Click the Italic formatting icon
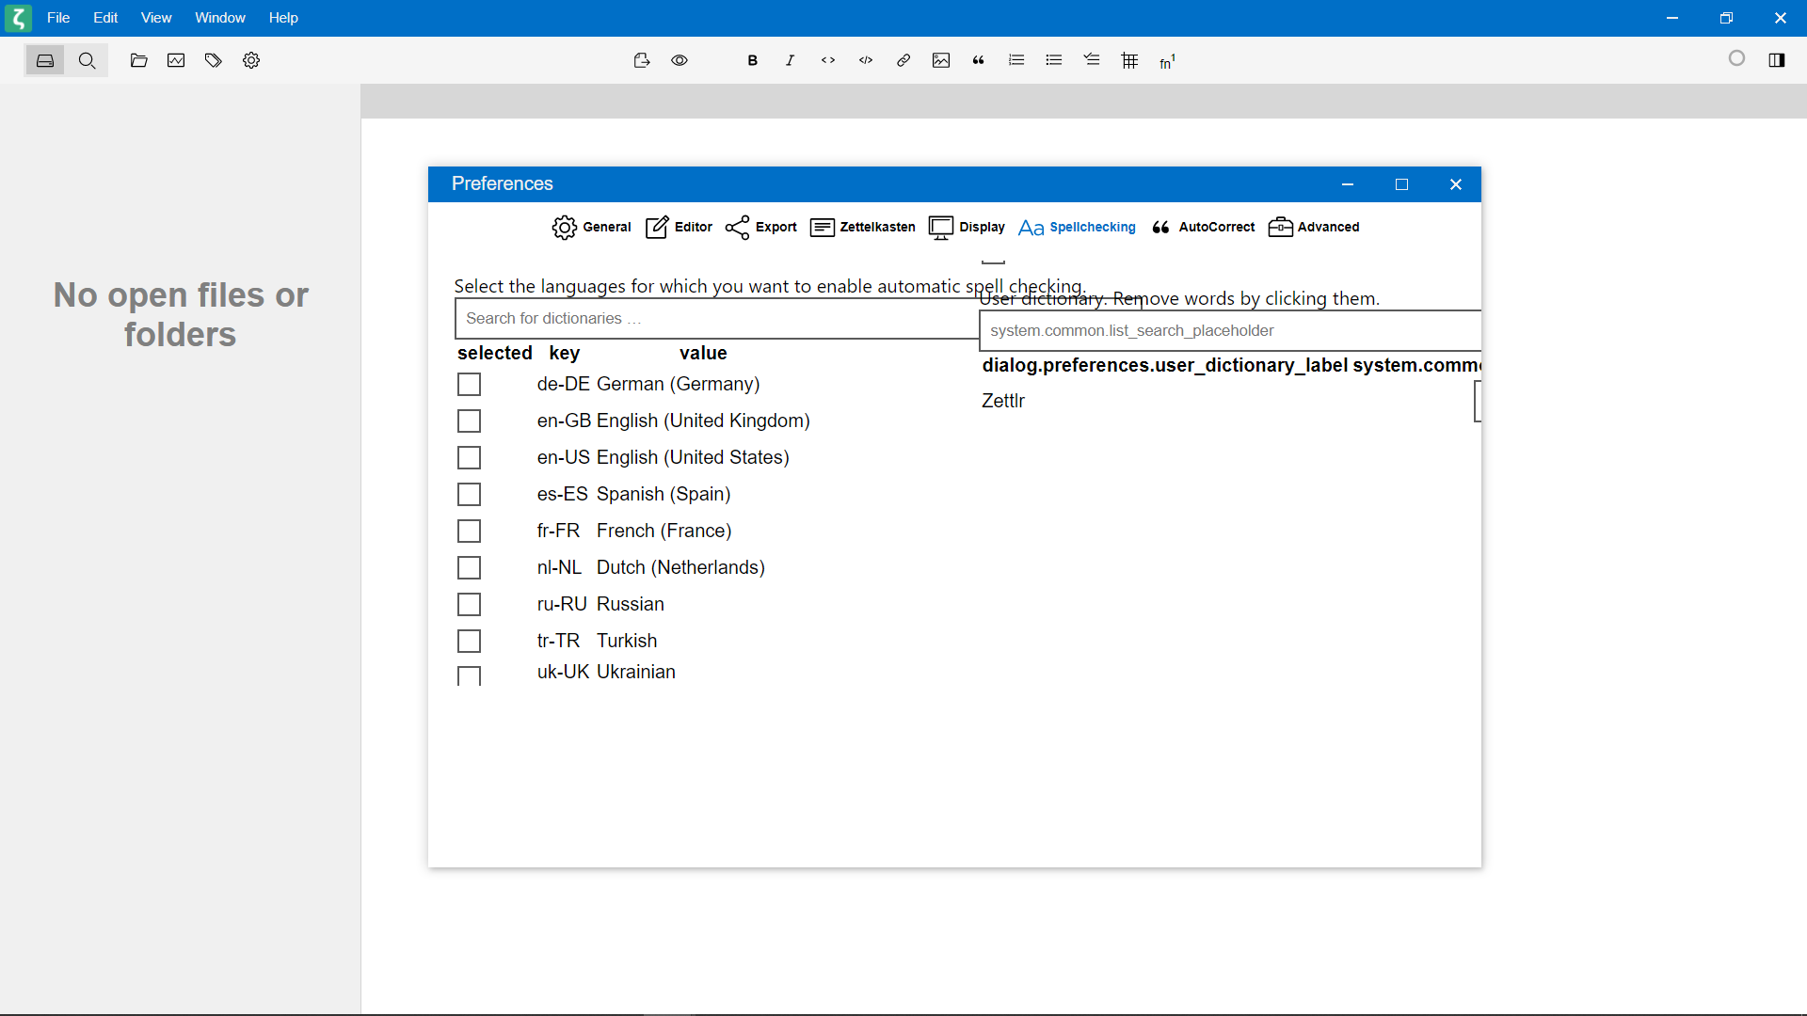Screen dimensions: 1807x1016 coord(791,60)
